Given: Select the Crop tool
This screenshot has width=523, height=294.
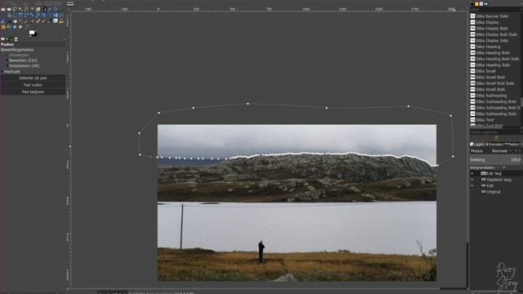Looking at the screenshot, I should click(15, 15).
